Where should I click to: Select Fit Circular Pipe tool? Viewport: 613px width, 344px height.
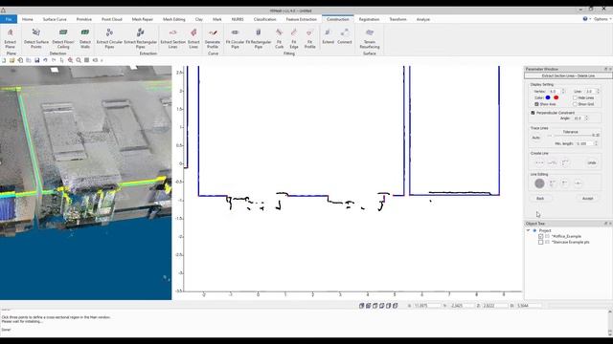pos(235,38)
